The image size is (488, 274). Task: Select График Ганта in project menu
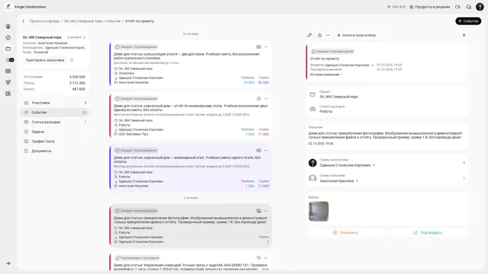coord(55,142)
